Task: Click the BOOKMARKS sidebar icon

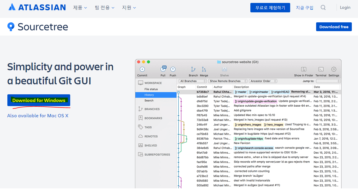Action: 140,118
